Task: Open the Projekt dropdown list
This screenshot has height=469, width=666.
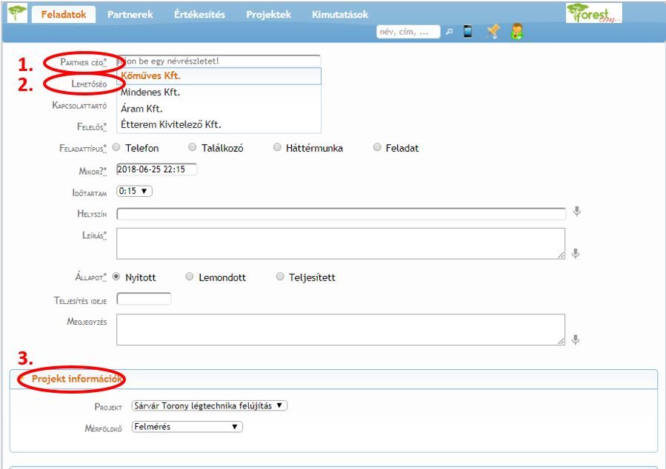Action: click(x=209, y=405)
